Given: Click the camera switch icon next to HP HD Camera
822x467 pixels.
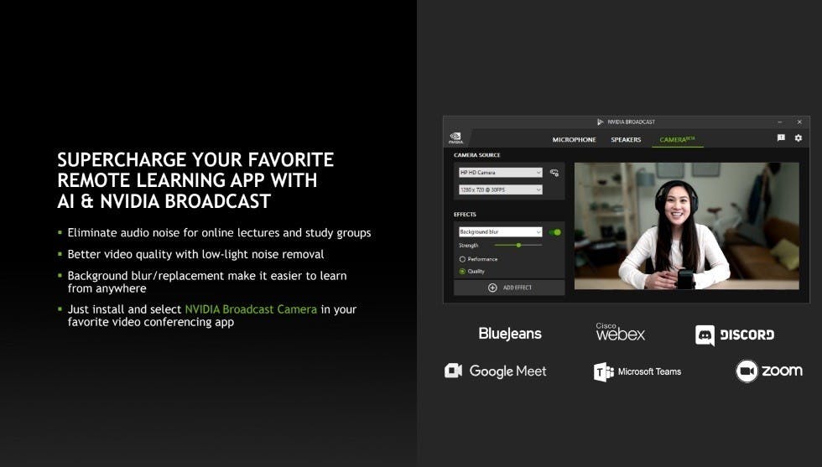Looking at the screenshot, I should 554,173.
